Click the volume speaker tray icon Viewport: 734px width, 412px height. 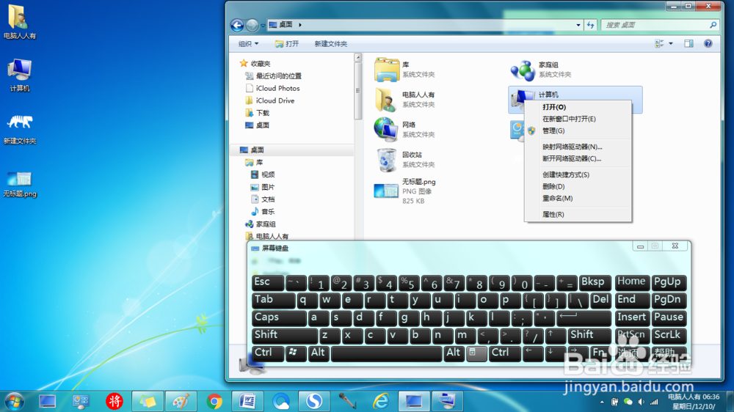click(x=642, y=402)
